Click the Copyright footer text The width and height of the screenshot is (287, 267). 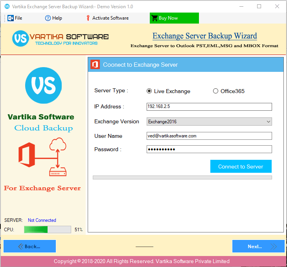(x=142, y=261)
